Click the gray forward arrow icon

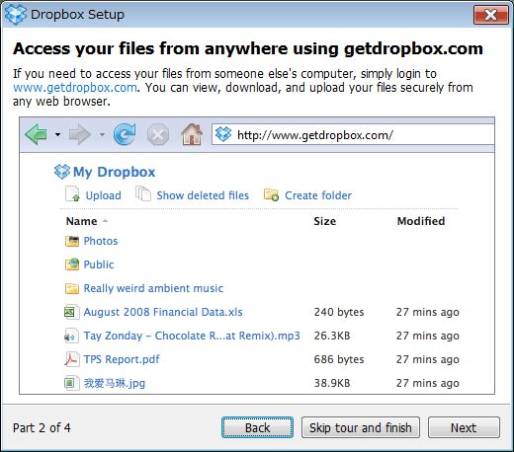pyautogui.click(x=80, y=134)
